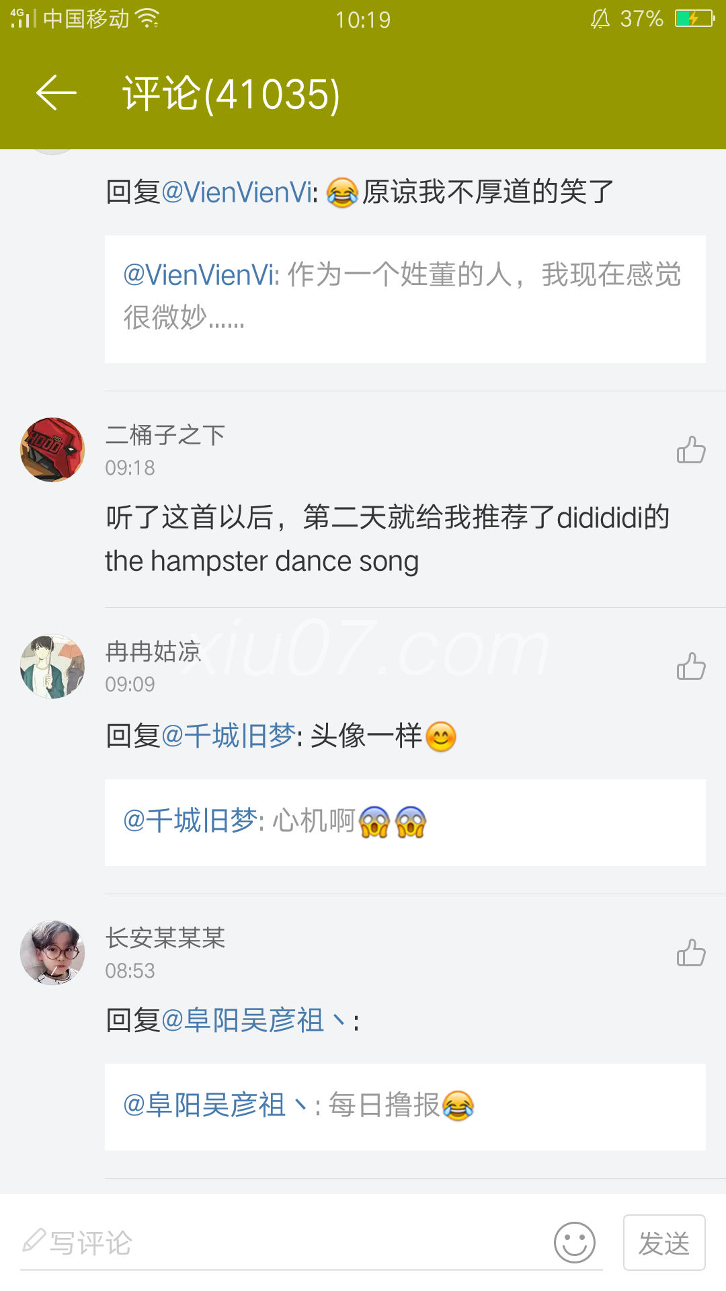Screen dimensions: 726x1291
Task: Like the comment by 长安某某某
Action: (x=691, y=953)
